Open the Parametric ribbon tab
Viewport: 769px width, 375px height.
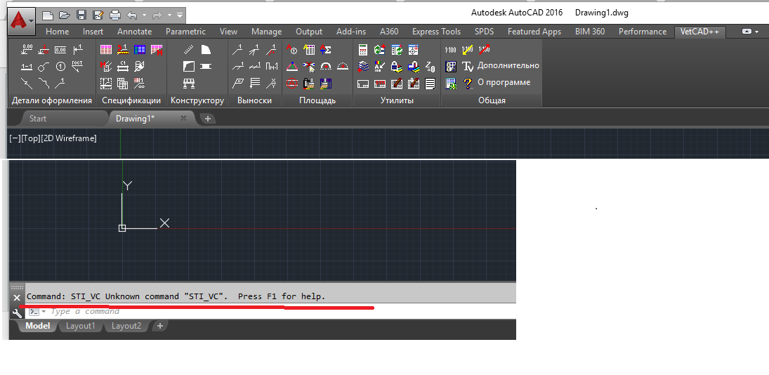point(185,32)
